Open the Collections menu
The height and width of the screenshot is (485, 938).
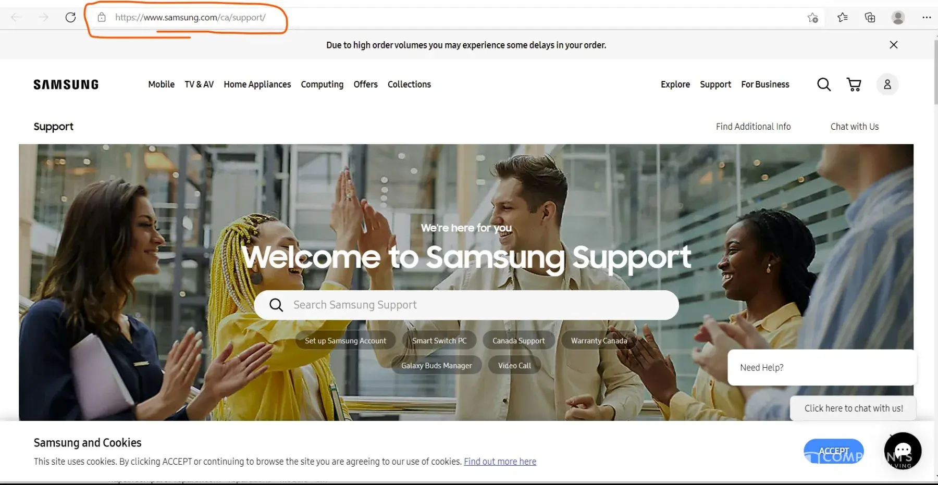[x=409, y=84]
